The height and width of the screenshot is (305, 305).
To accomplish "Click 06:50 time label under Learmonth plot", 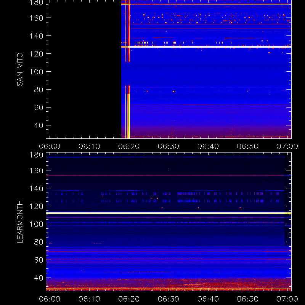I will pos(248,299).
